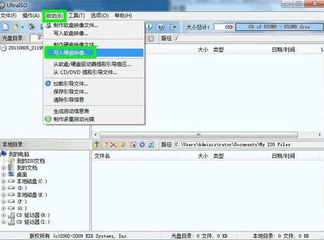Click the new folder icon in local toolbar
This screenshot has width=324, height=240.
click(105, 145)
